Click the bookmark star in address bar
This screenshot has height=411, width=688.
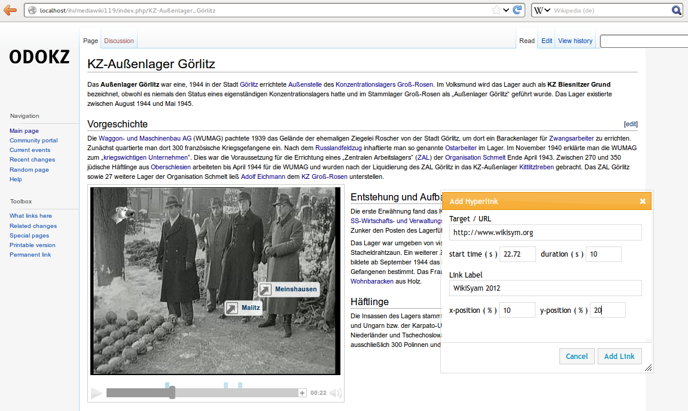point(496,10)
